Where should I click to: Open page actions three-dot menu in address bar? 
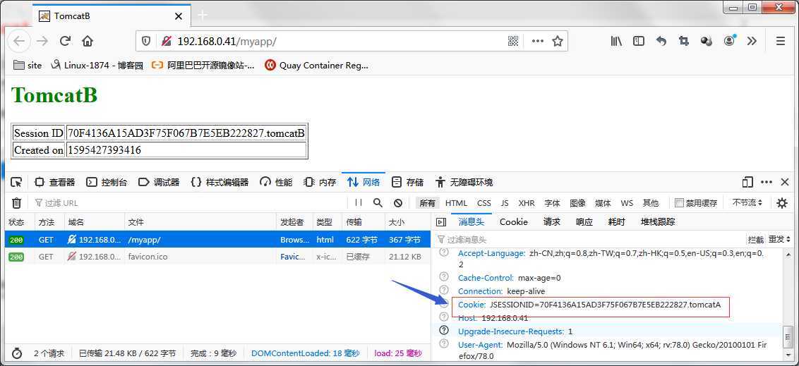click(538, 41)
